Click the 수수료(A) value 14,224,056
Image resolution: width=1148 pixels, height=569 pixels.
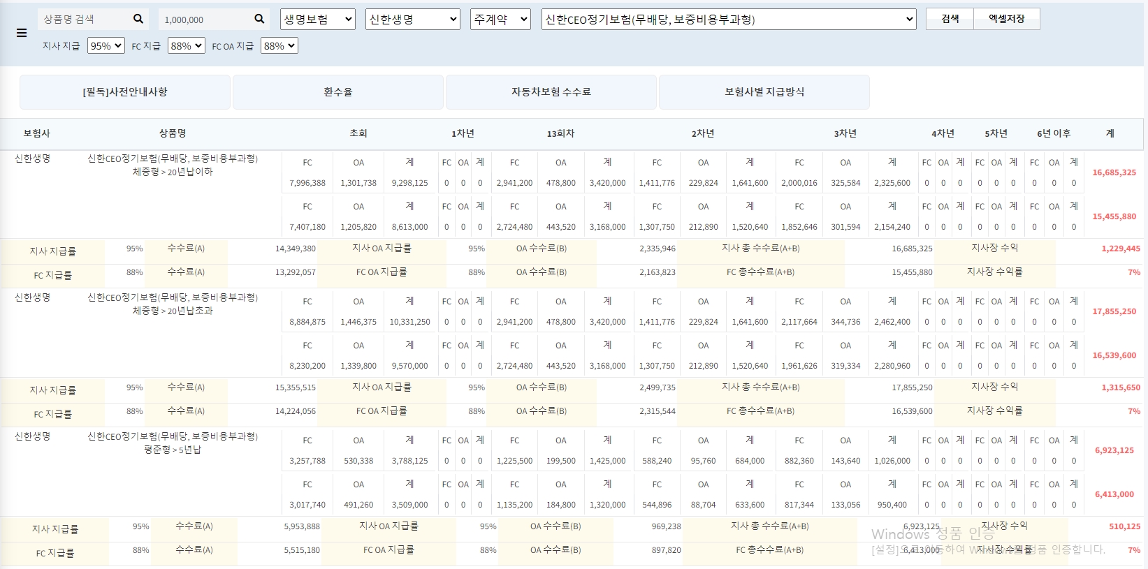point(296,411)
